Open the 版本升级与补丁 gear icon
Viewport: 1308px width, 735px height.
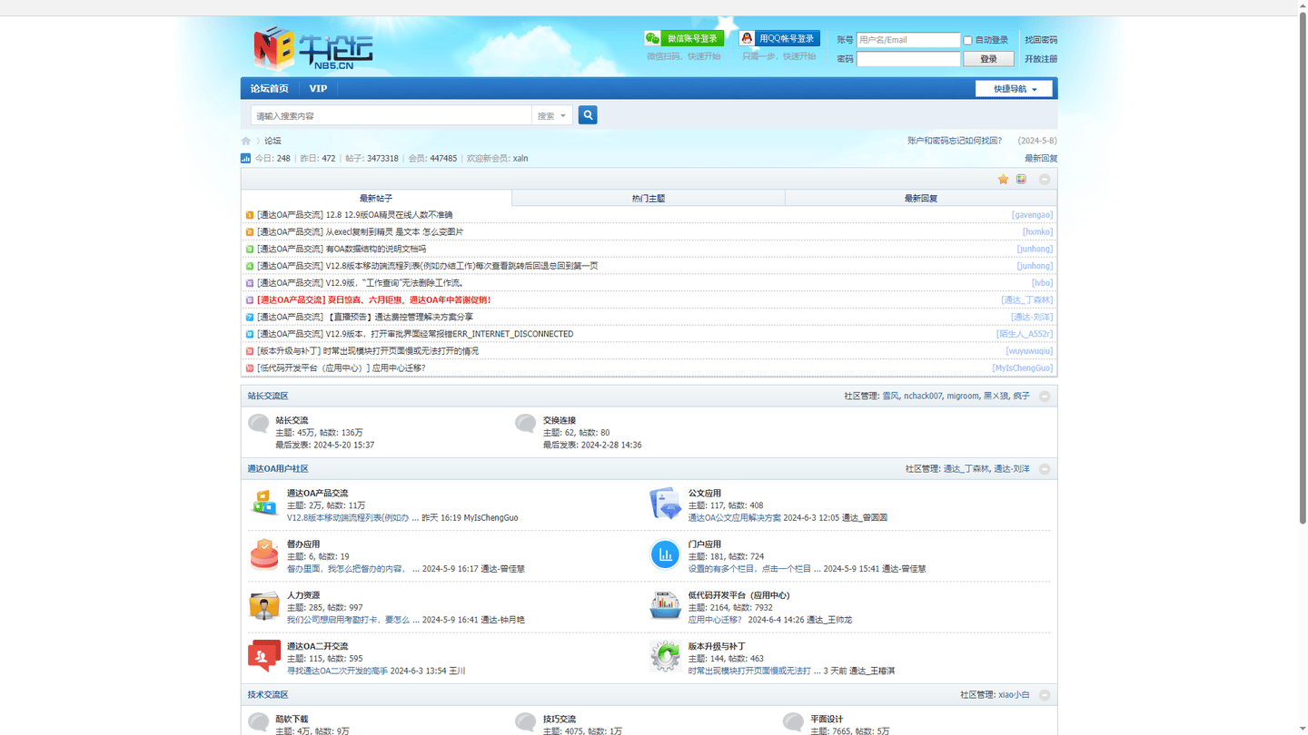666,656
